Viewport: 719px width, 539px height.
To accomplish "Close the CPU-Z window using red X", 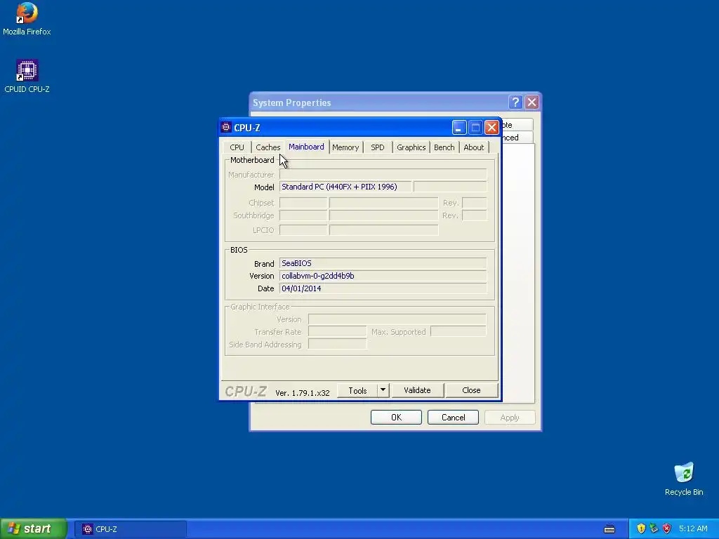I will point(492,127).
